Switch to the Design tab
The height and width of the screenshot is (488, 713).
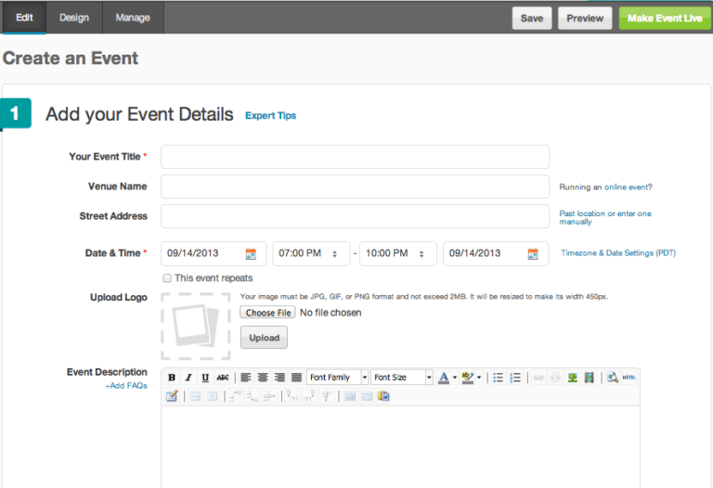[74, 18]
